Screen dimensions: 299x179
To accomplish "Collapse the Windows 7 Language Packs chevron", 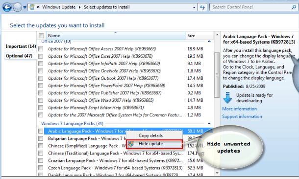I will coord(209,124).
